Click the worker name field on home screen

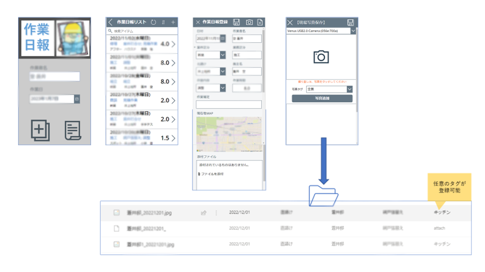click(55, 76)
